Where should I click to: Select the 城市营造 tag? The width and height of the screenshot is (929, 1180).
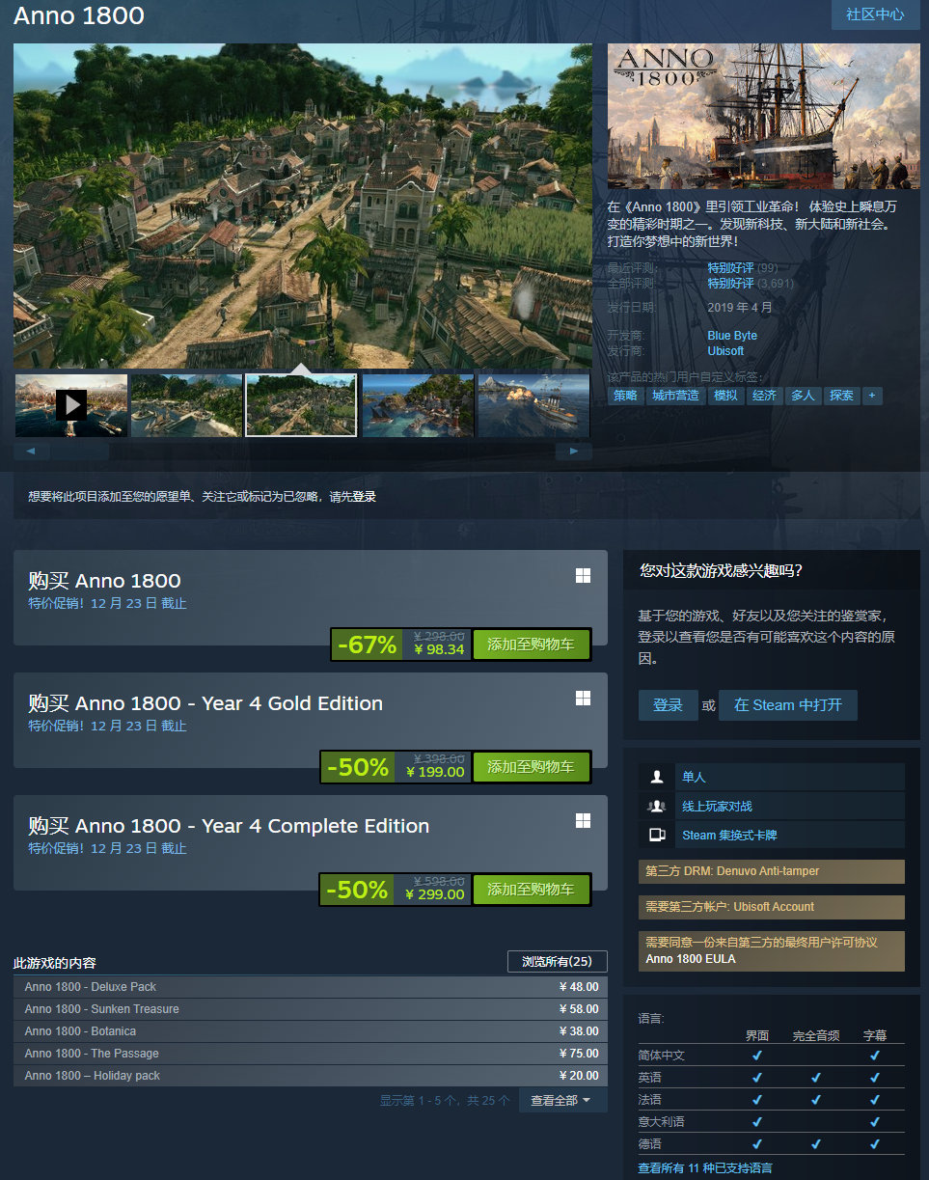(x=675, y=396)
